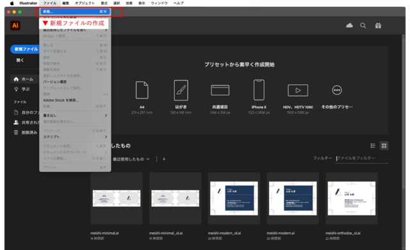Select the はがき postcard preset icon
Screen dimensions: 410x250
tap(181, 90)
